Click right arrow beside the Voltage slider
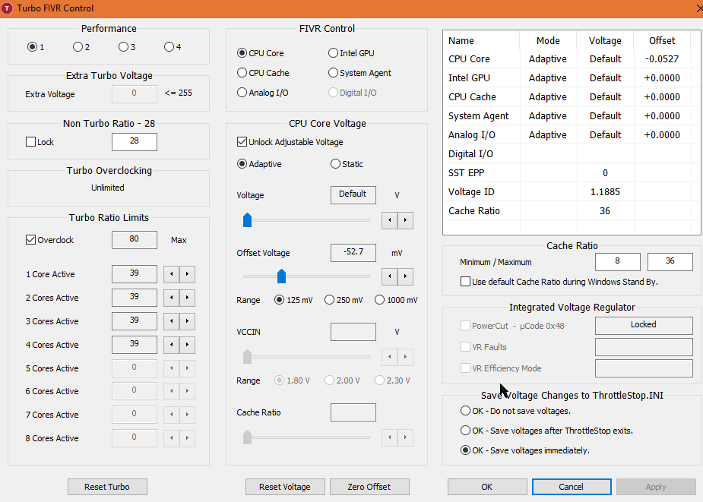 pos(406,220)
